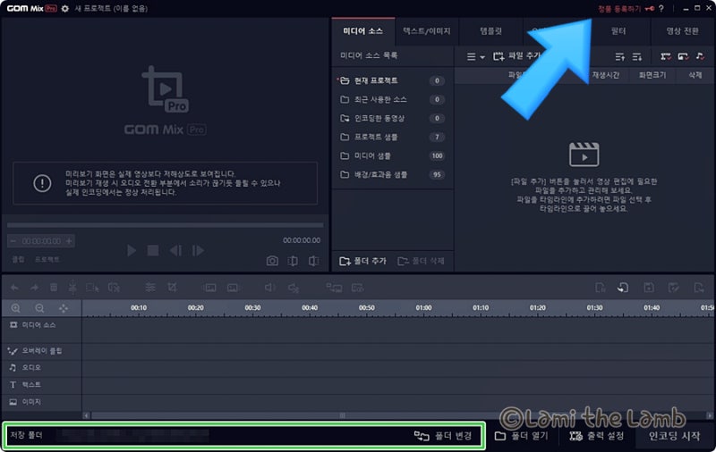Click the split-end marker icon at preview right
The image size is (716, 452).
click(313, 261)
